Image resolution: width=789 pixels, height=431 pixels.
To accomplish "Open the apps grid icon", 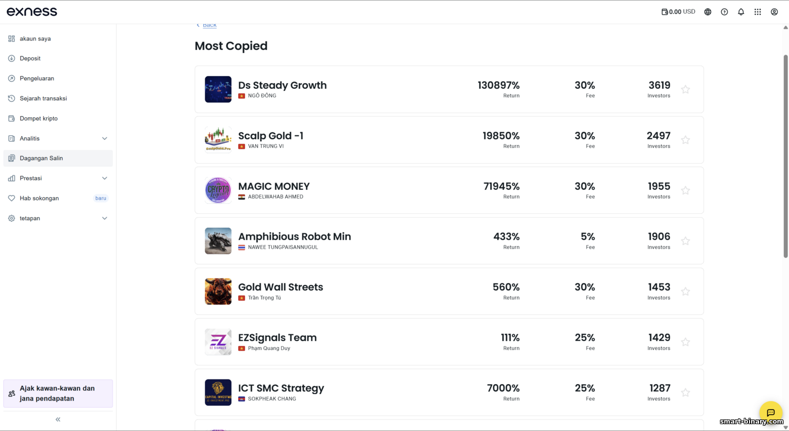I will click(x=757, y=12).
